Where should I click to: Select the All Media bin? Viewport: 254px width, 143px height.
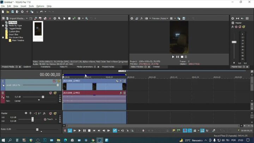pyautogui.click(x=13, y=22)
